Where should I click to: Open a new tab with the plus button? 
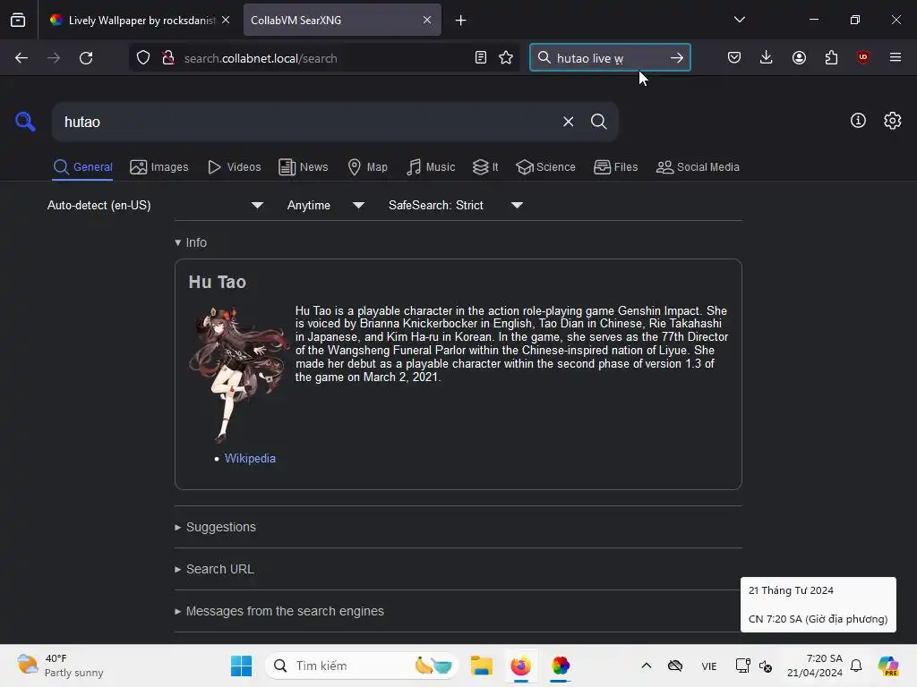[461, 21]
